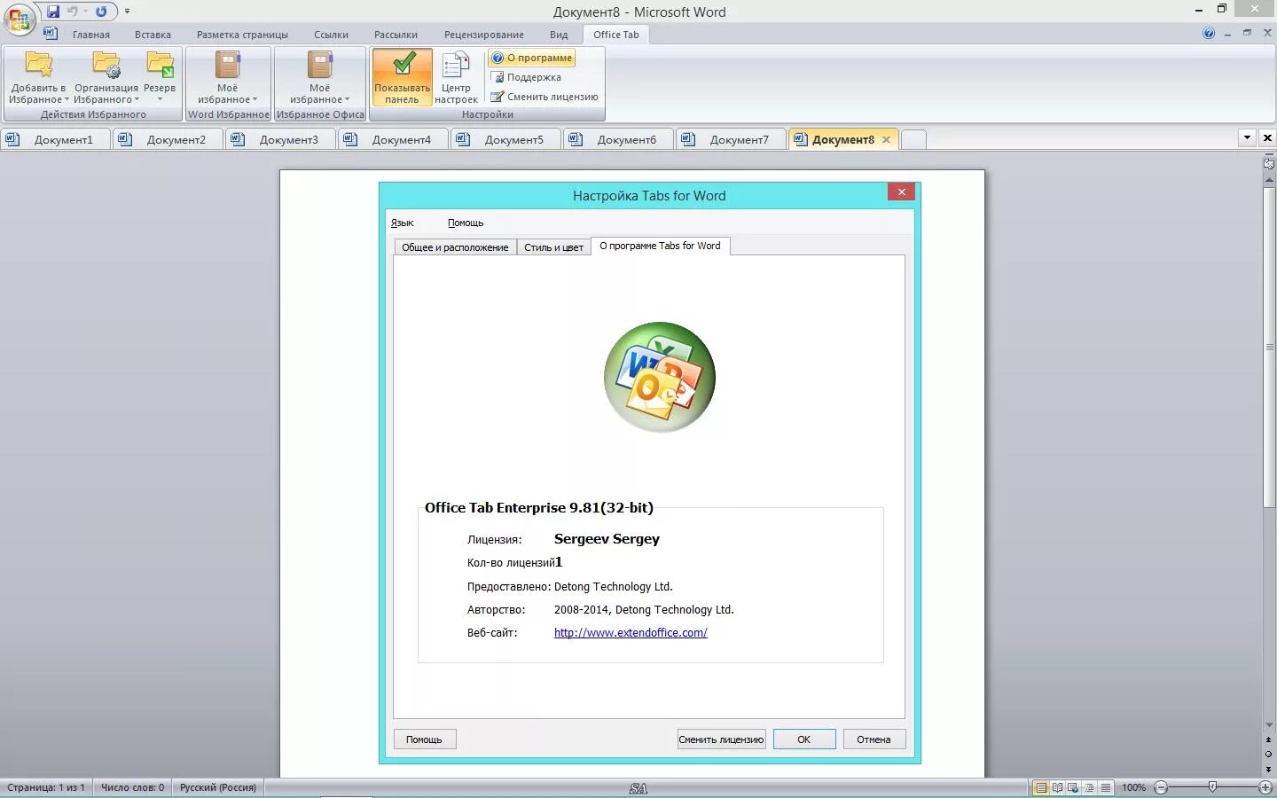Switch to Документ3 document tab
1277x798 pixels.
click(x=280, y=139)
